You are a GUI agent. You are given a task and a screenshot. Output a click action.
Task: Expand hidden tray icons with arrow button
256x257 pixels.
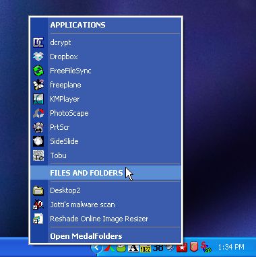tap(97, 248)
